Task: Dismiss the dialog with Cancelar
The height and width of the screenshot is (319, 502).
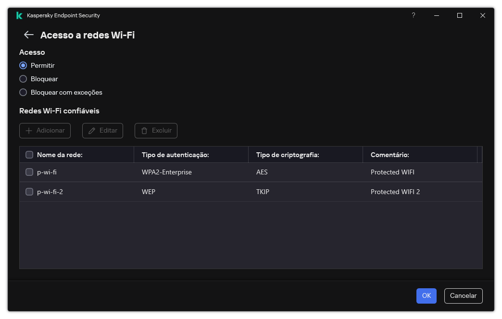Action: pos(463,296)
